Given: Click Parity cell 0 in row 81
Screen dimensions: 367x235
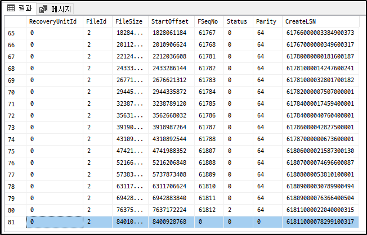Looking at the screenshot, I should [267, 222].
